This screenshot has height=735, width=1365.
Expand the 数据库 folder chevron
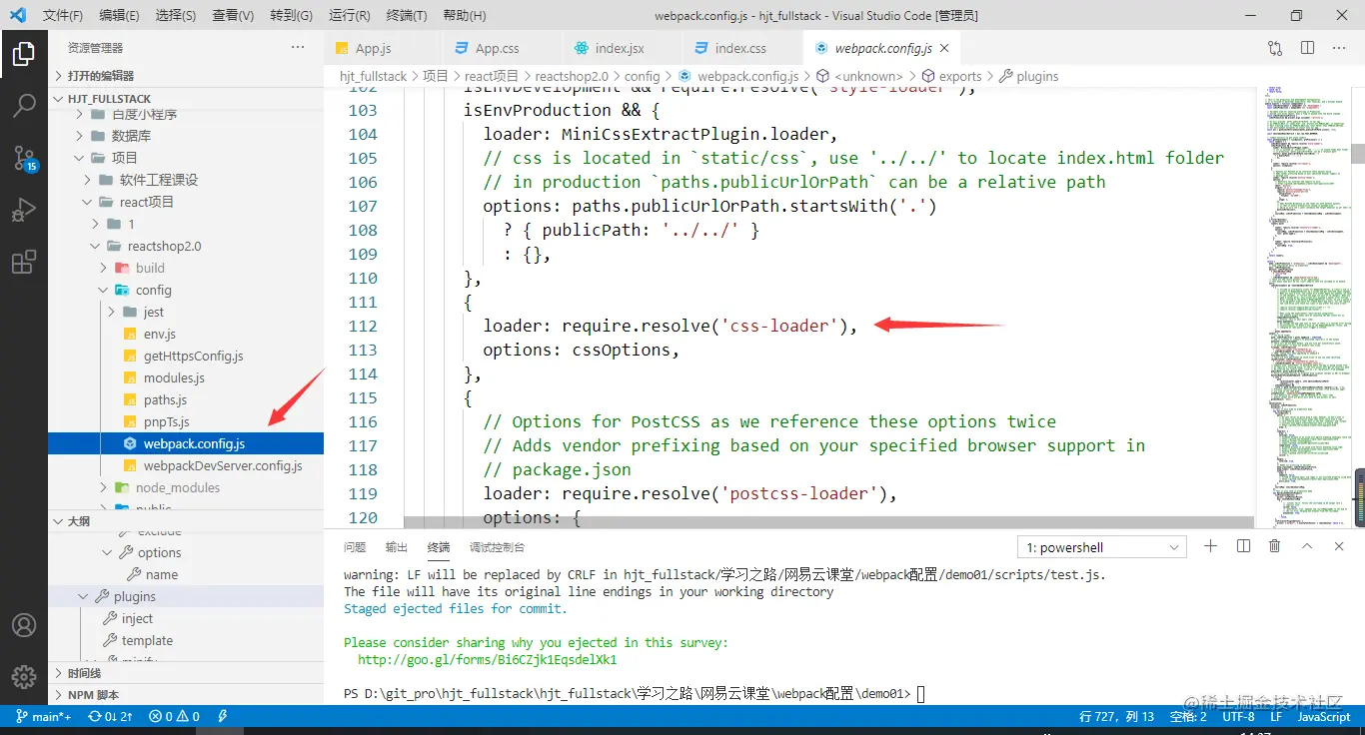pyautogui.click(x=79, y=136)
